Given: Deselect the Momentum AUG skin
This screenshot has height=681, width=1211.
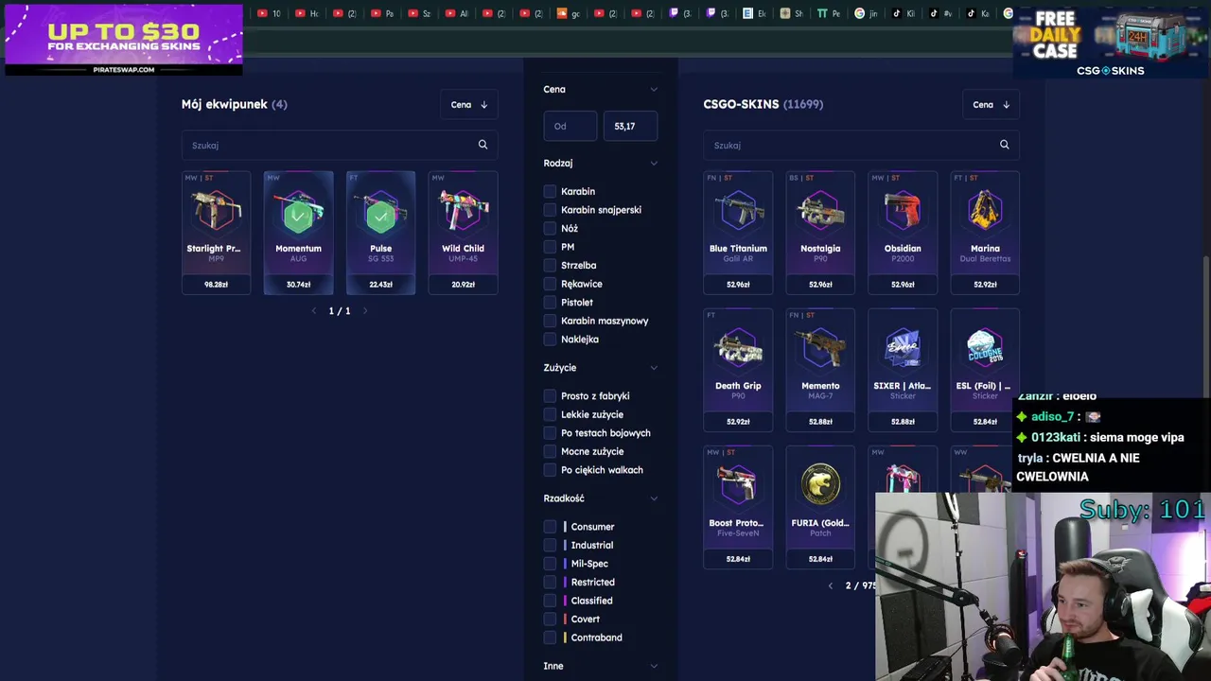Looking at the screenshot, I should (298, 233).
